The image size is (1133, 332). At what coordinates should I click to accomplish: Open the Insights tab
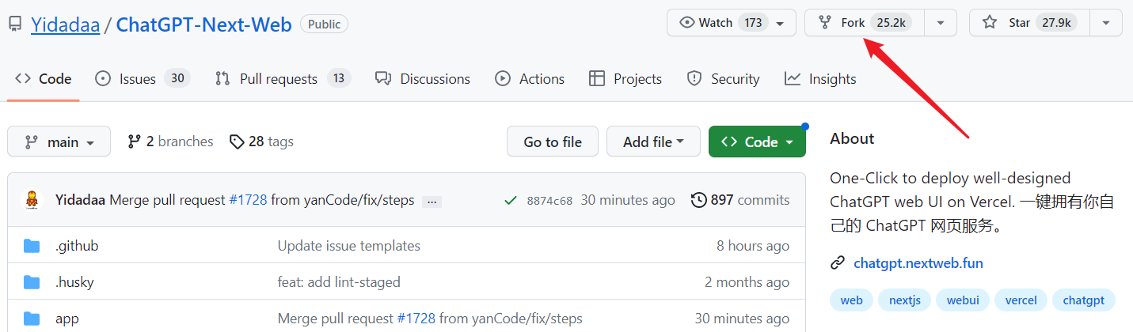tap(820, 79)
